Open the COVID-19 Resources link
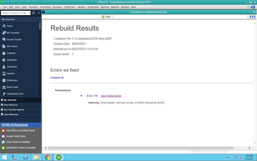This screenshot has width=257, height=161. point(15,125)
